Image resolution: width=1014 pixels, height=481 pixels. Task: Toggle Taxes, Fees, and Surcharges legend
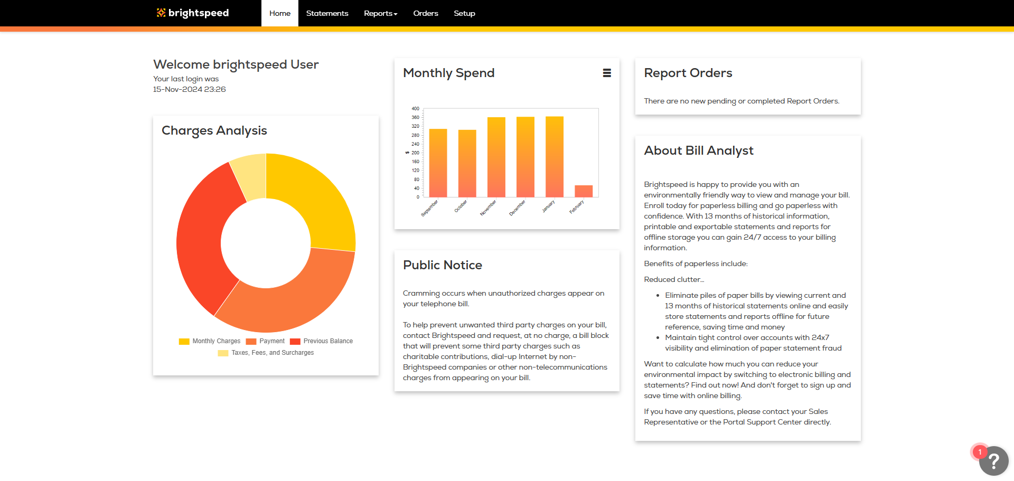click(x=266, y=353)
